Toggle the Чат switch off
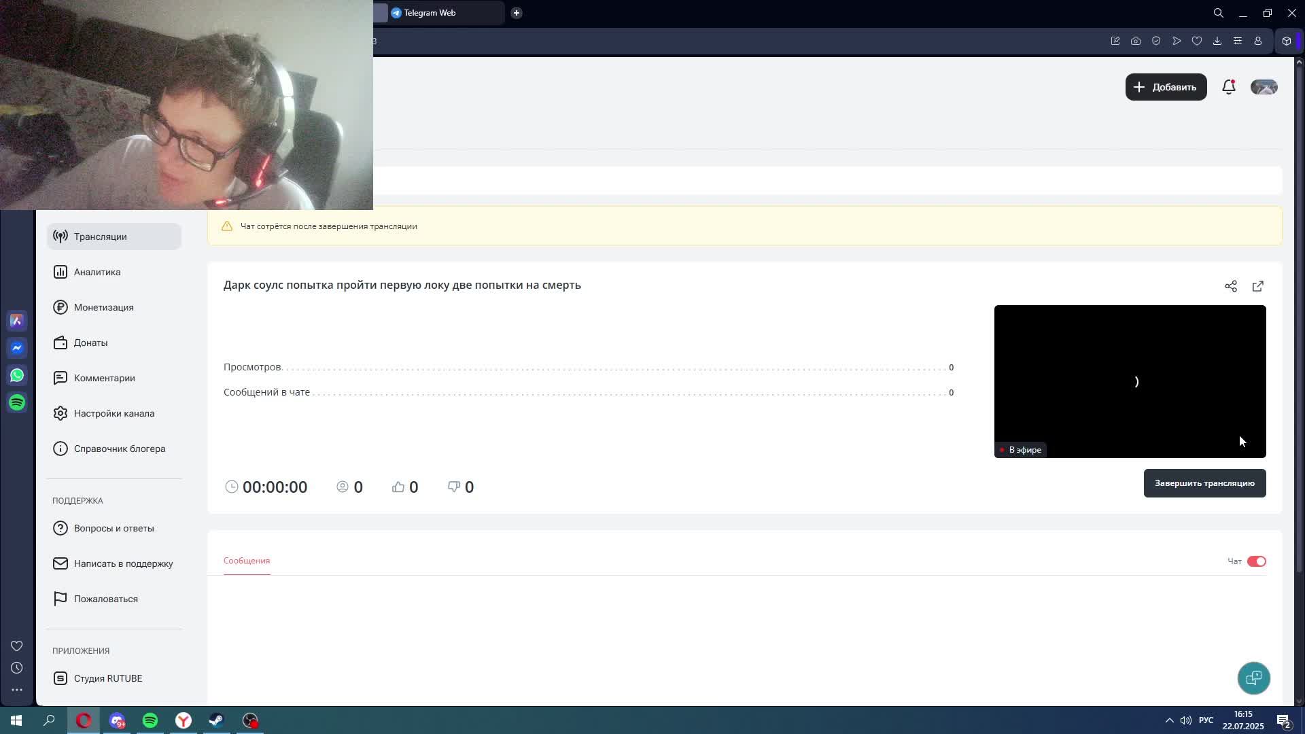 pos(1256,561)
